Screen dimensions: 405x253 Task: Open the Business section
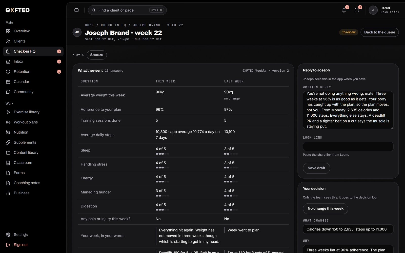tap(33, 193)
